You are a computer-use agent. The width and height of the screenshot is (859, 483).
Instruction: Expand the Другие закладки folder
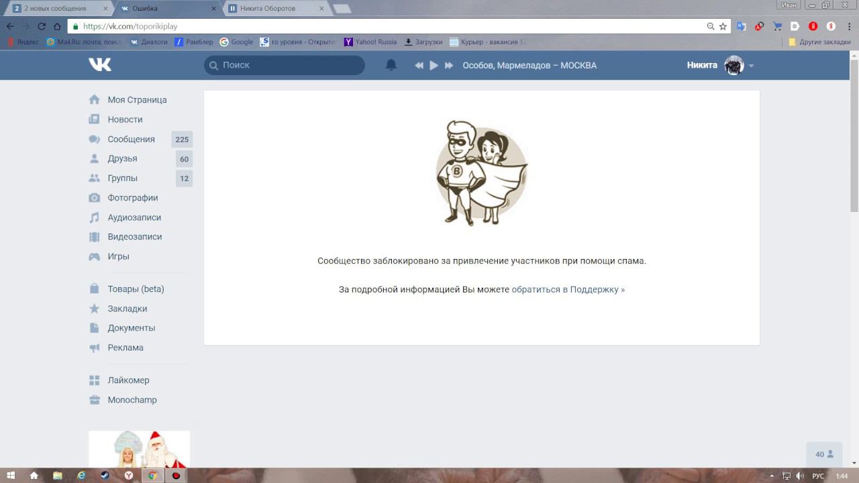coord(819,42)
